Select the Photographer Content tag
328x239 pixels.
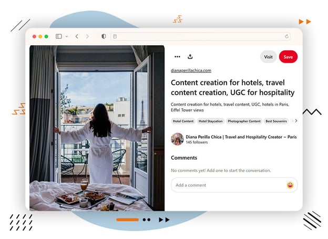coord(244,121)
